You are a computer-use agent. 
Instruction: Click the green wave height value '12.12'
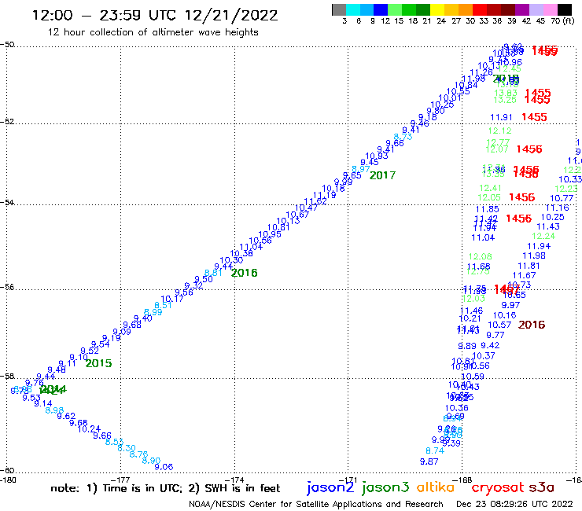pos(499,131)
